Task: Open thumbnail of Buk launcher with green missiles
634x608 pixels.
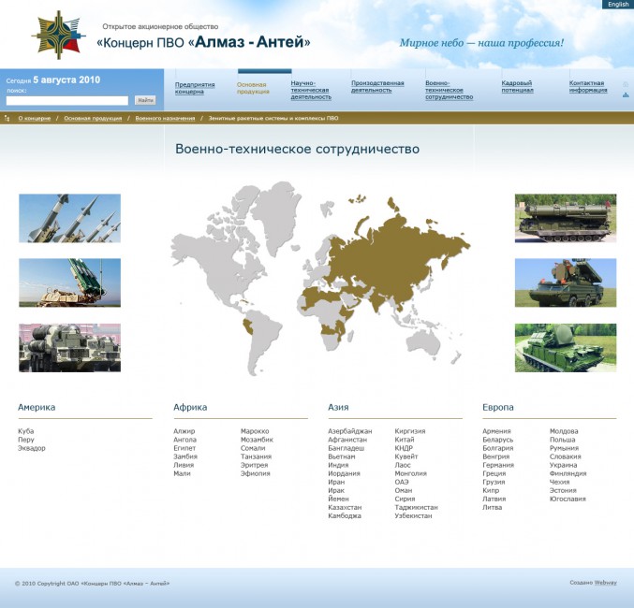Action: click(x=69, y=282)
